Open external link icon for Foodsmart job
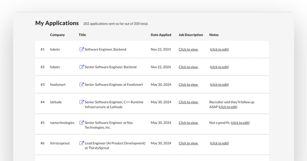Screen dimensions: 307x161 coord(82,85)
